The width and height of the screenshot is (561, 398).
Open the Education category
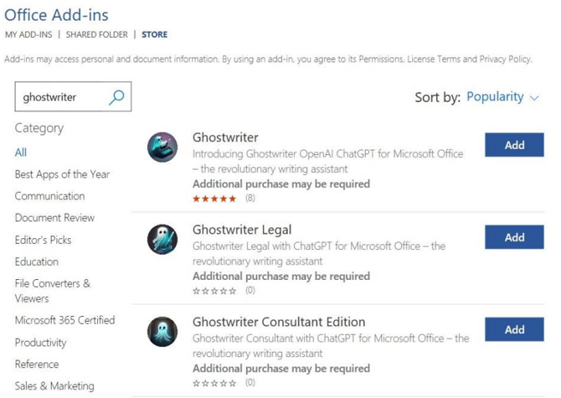pos(37,261)
